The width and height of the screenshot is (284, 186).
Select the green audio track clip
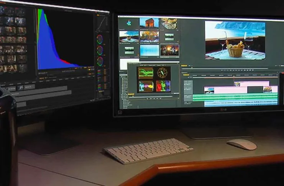tap(235, 97)
